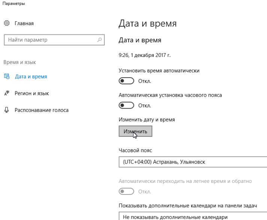Image resolution: width=267 pixels, height=220 pixels.
Task: Click the Найти параметр search field
Action: (54, 40)
